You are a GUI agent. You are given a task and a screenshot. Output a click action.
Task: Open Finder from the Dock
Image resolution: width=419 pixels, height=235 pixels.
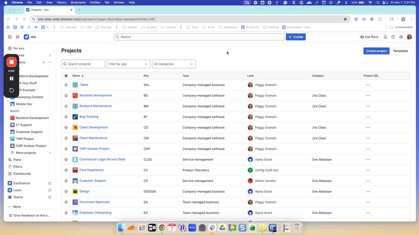[x=121, y=227]
